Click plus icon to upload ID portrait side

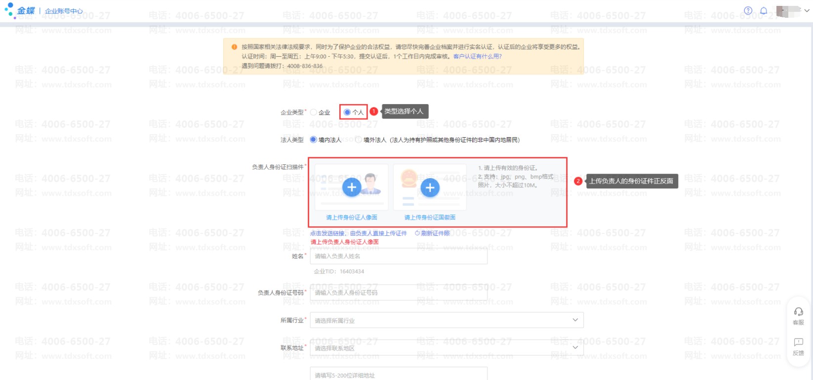click(352, 188)
